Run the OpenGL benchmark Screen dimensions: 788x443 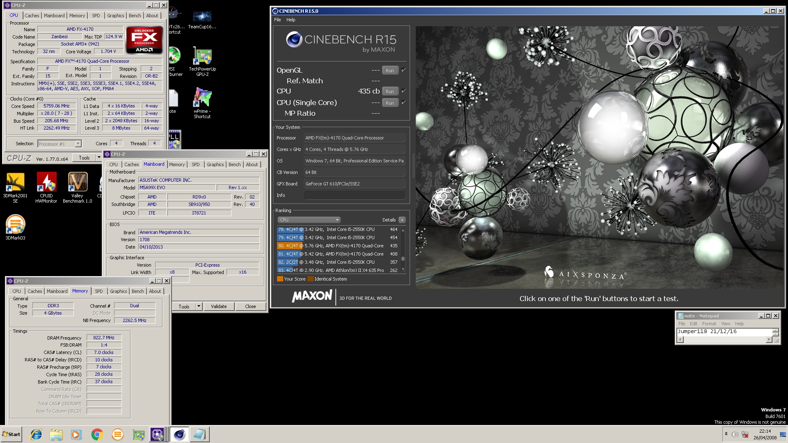pos(389,70)
